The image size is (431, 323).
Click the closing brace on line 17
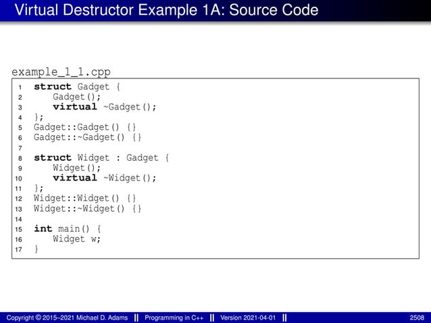pos(36,249)
